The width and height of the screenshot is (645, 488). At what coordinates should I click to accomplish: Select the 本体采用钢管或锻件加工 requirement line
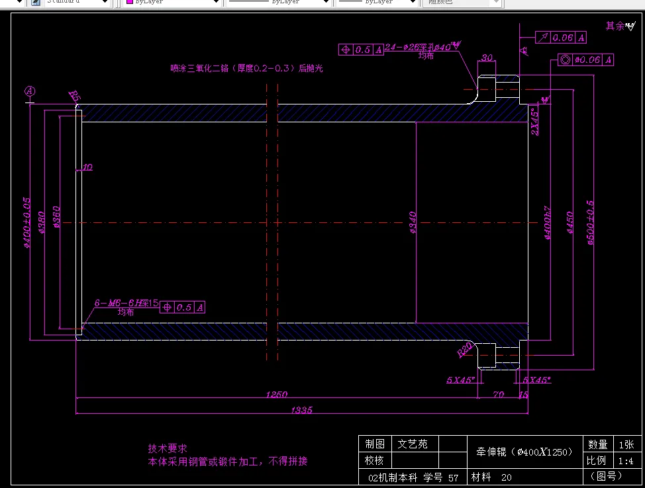(228, 462)
